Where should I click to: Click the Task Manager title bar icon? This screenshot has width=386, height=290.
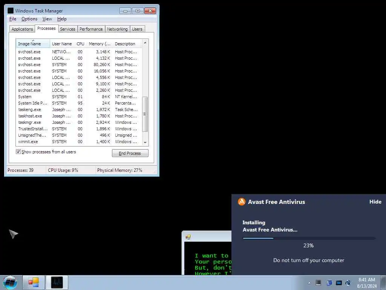(10, 11)
